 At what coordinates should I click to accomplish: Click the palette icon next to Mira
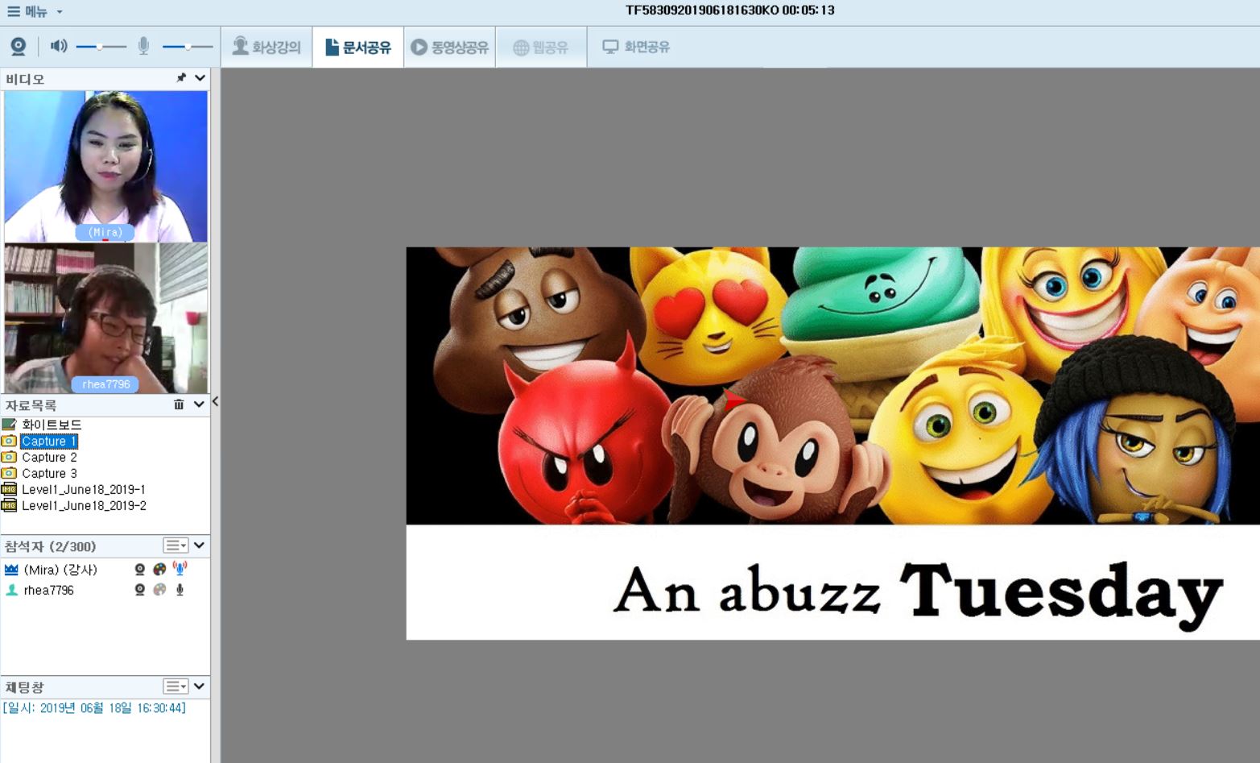159,570
